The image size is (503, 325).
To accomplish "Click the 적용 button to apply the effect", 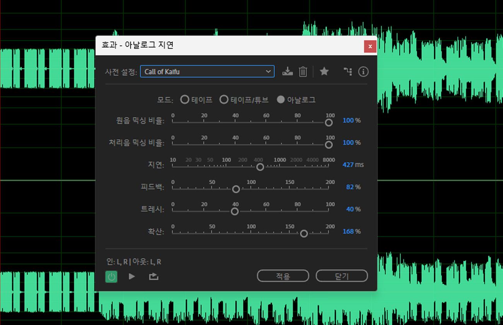I will (283, 275).
